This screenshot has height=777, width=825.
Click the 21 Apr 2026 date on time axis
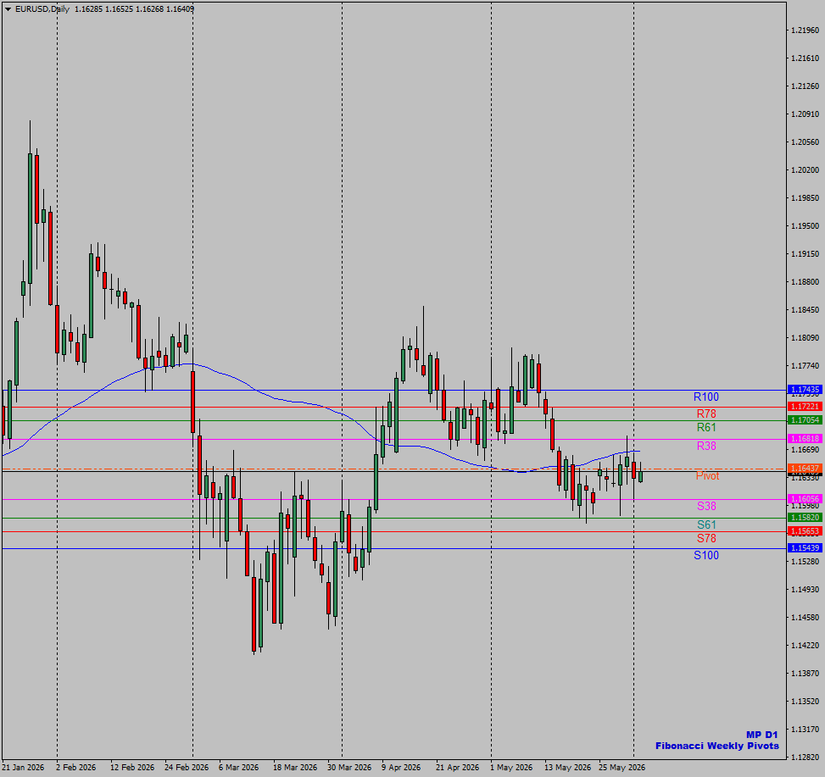[457, 768]
